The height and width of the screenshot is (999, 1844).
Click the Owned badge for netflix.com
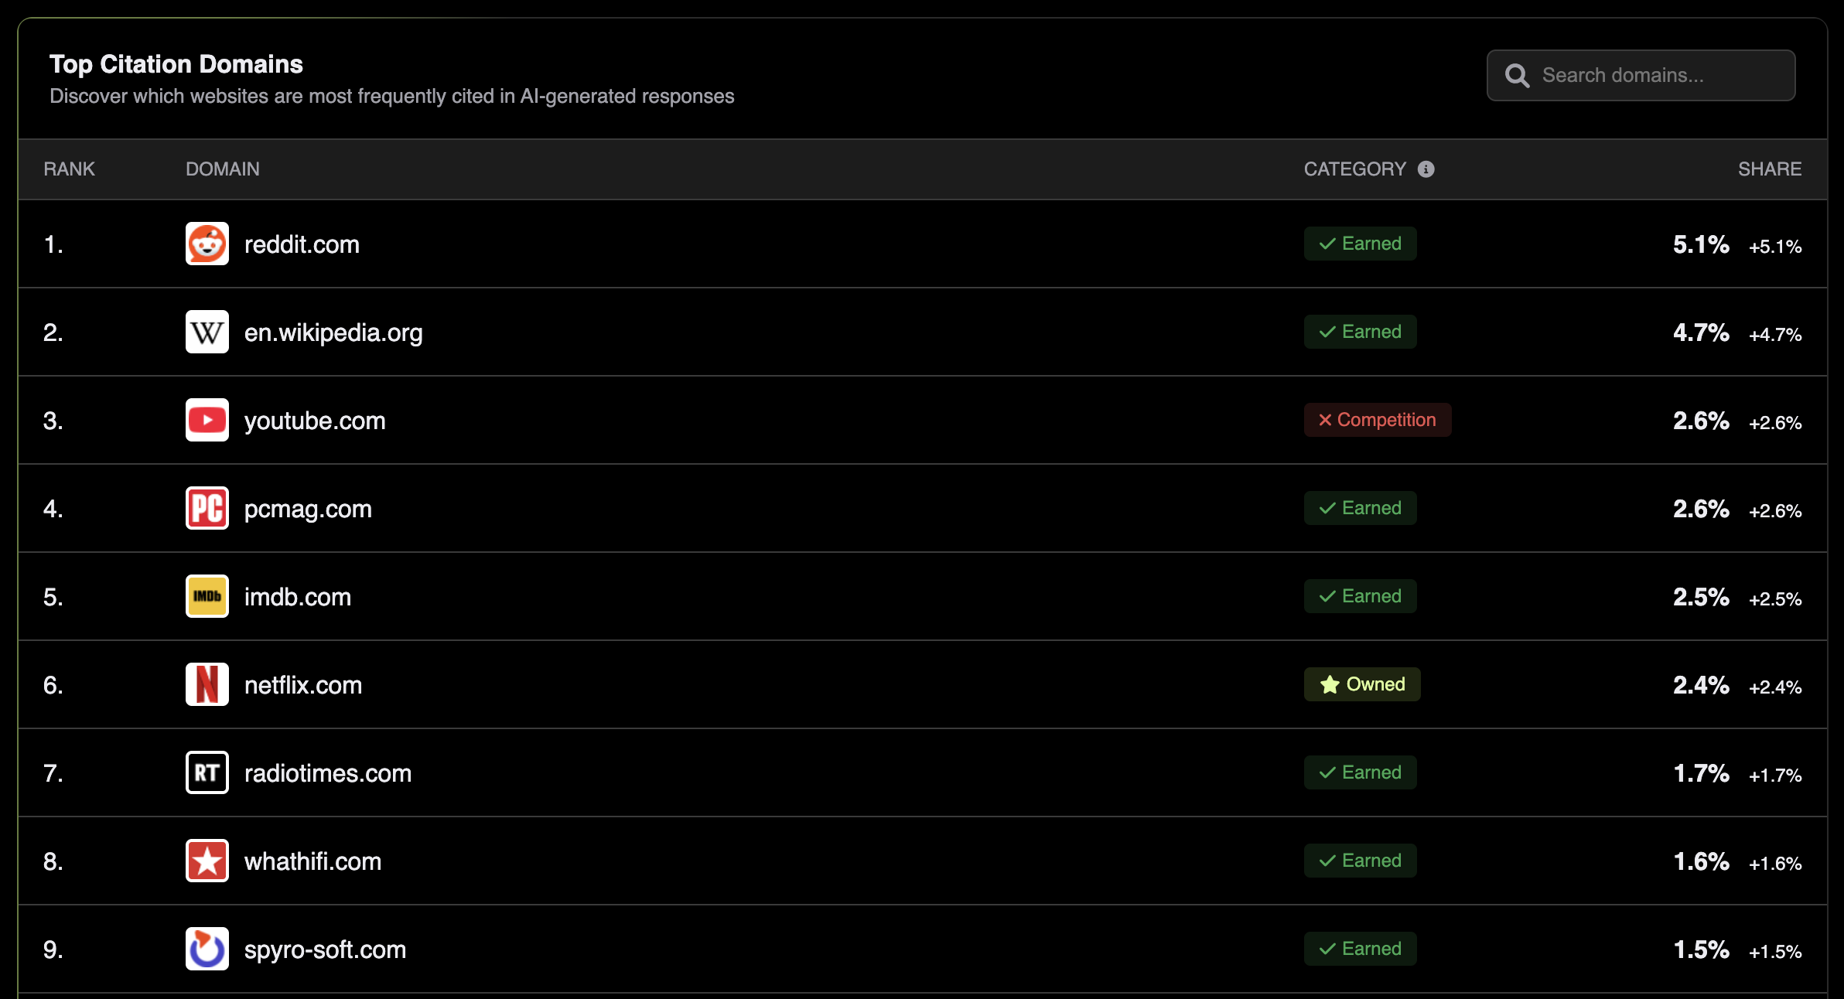1362,684
